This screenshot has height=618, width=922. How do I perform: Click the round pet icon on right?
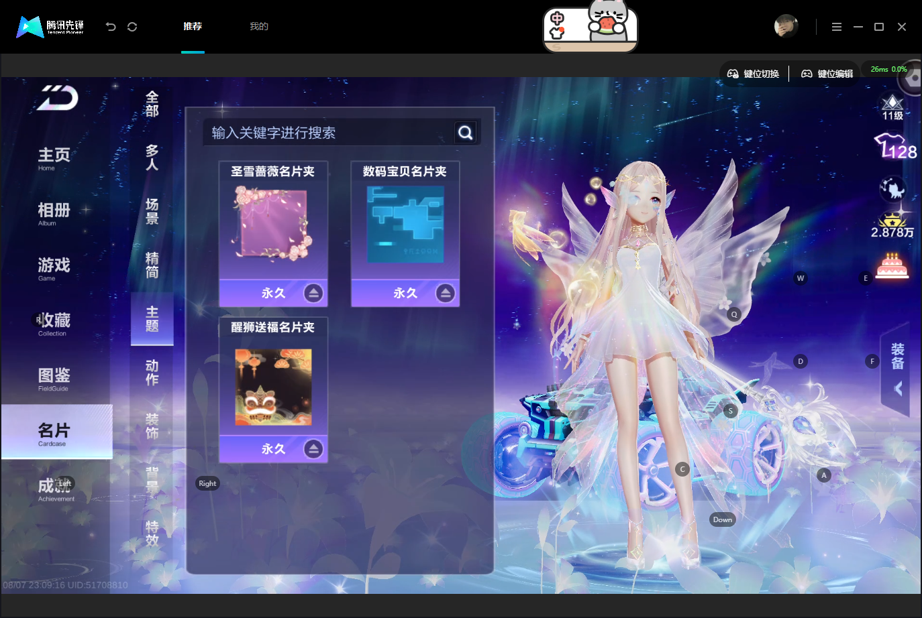893,189
